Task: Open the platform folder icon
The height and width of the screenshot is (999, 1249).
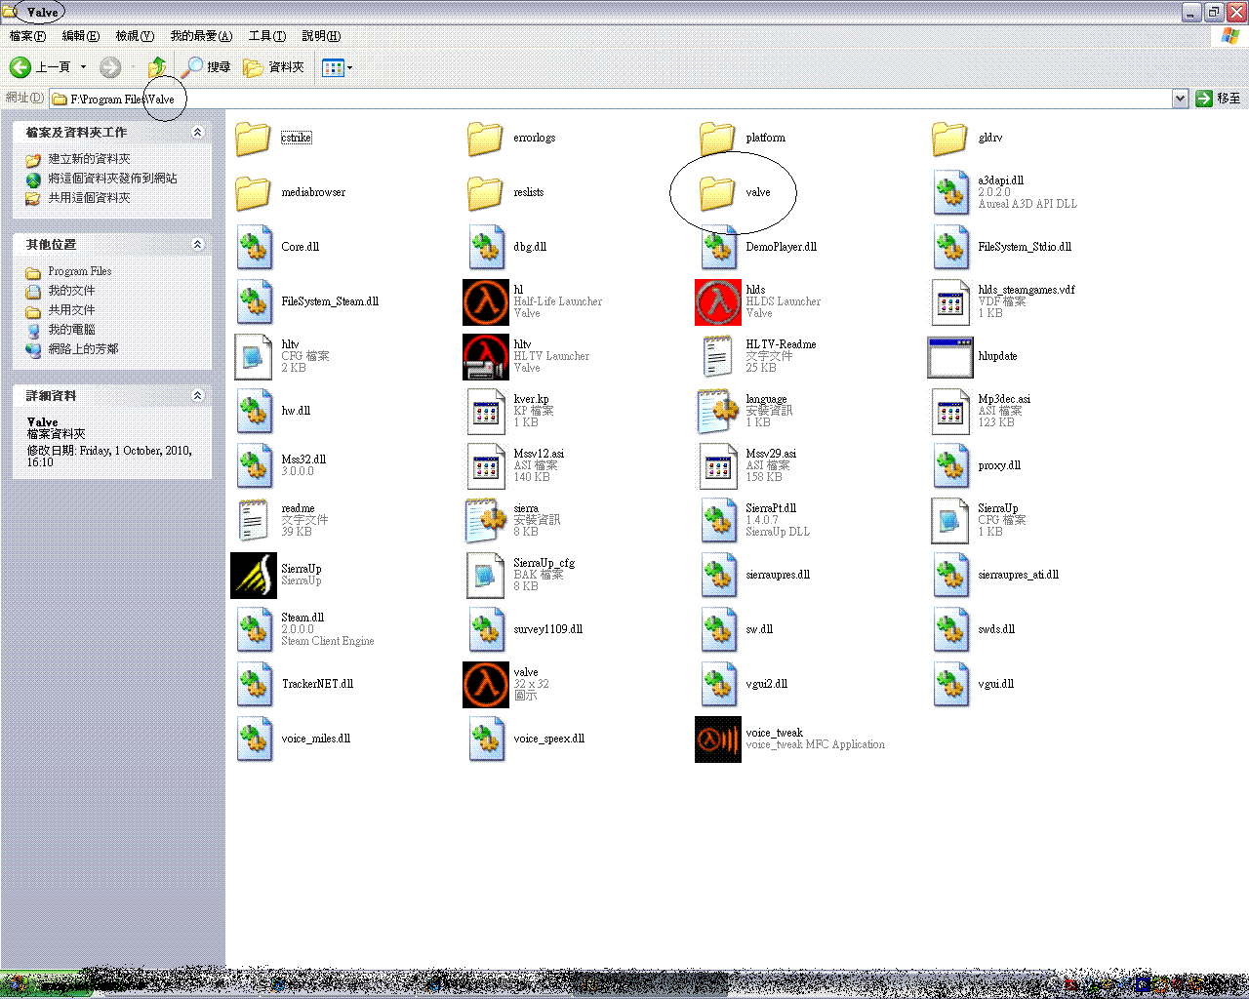Action: 717,139
